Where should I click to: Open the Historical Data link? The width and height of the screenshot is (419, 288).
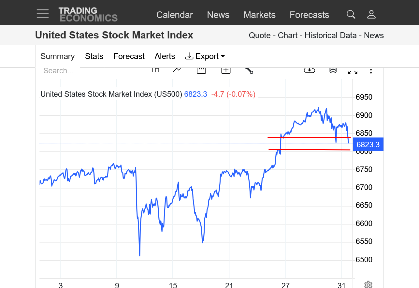tap(330, 36)
